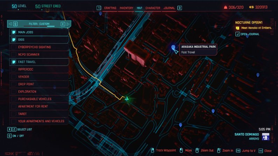The height and width of the screenshot is (156, 278).
Task: Open the Character tab
Action: (153, 8)
